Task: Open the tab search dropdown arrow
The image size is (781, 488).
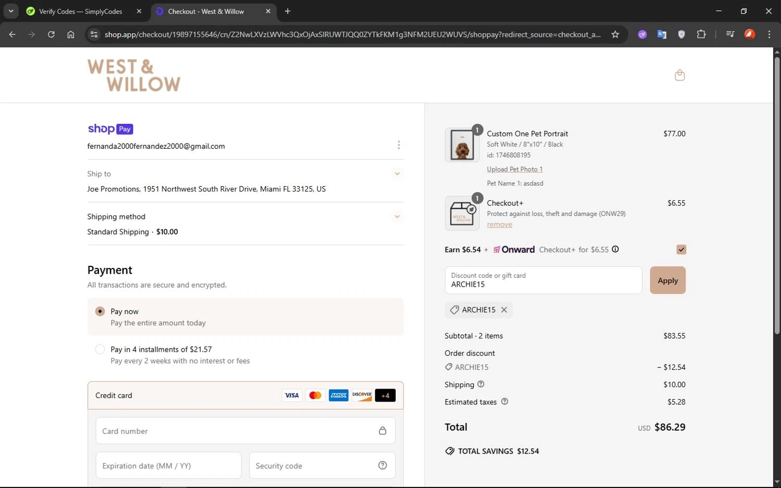Action: pyautogui.click(x=11, y=11)
